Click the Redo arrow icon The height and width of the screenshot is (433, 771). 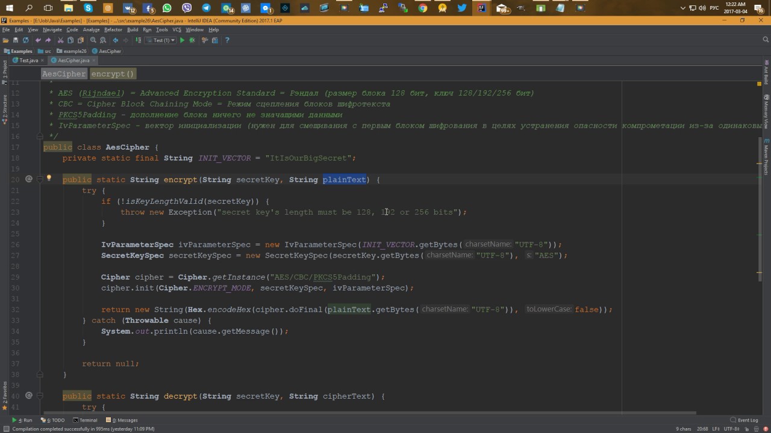click(48, 40)
